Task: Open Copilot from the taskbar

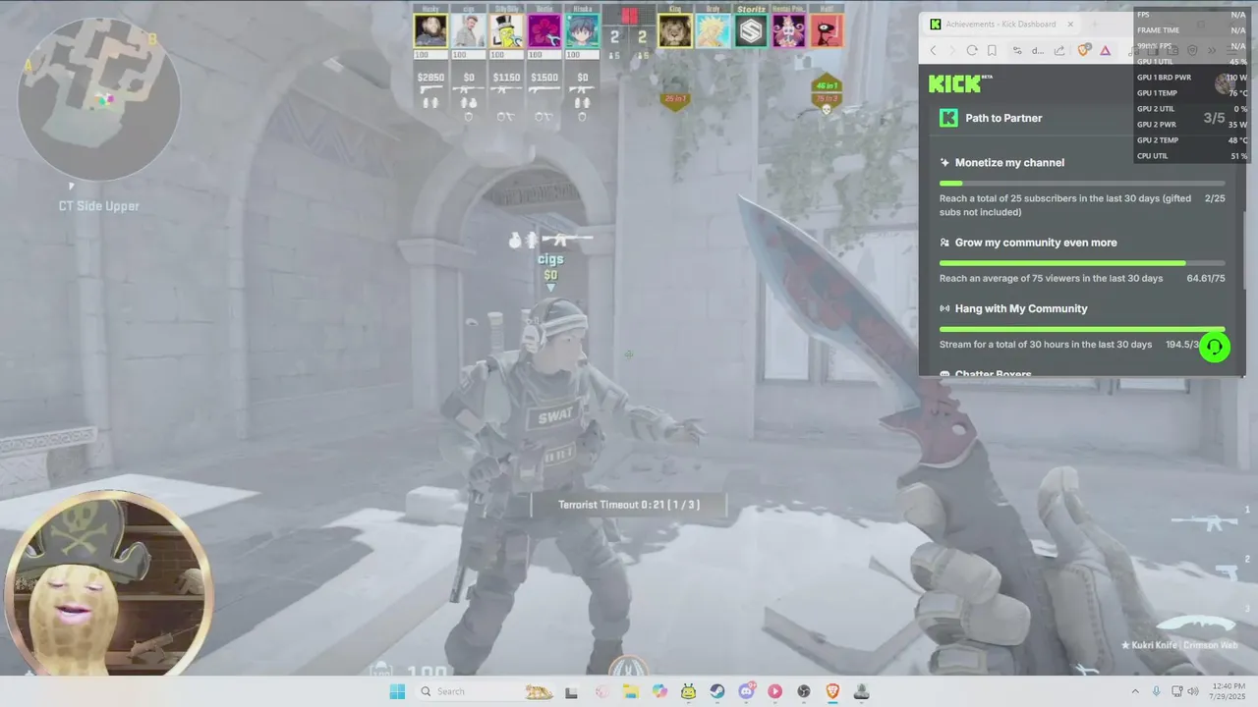Action: [x=659, y=691]
